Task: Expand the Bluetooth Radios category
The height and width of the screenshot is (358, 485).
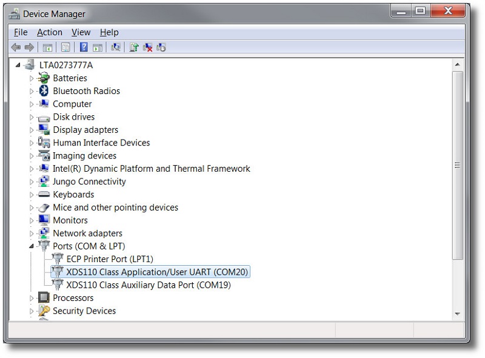Action: tap(32, 90)
